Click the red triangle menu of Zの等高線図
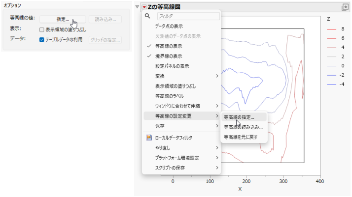 tap(144, 7)
